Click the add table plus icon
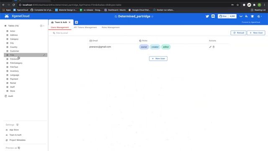 (x=41, y=26)
